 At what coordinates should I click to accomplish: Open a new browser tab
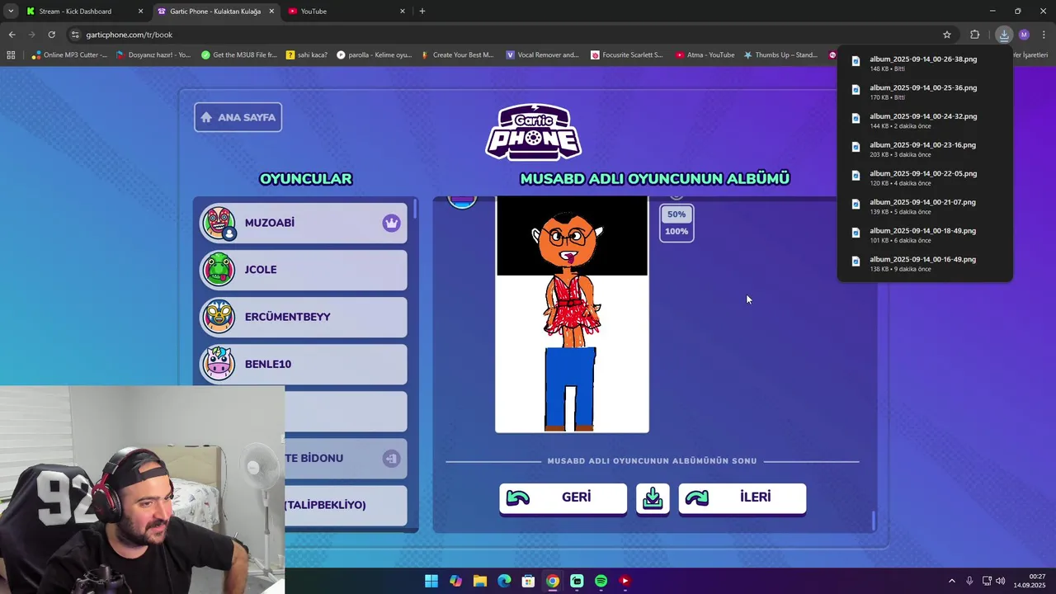click(422, 12)
